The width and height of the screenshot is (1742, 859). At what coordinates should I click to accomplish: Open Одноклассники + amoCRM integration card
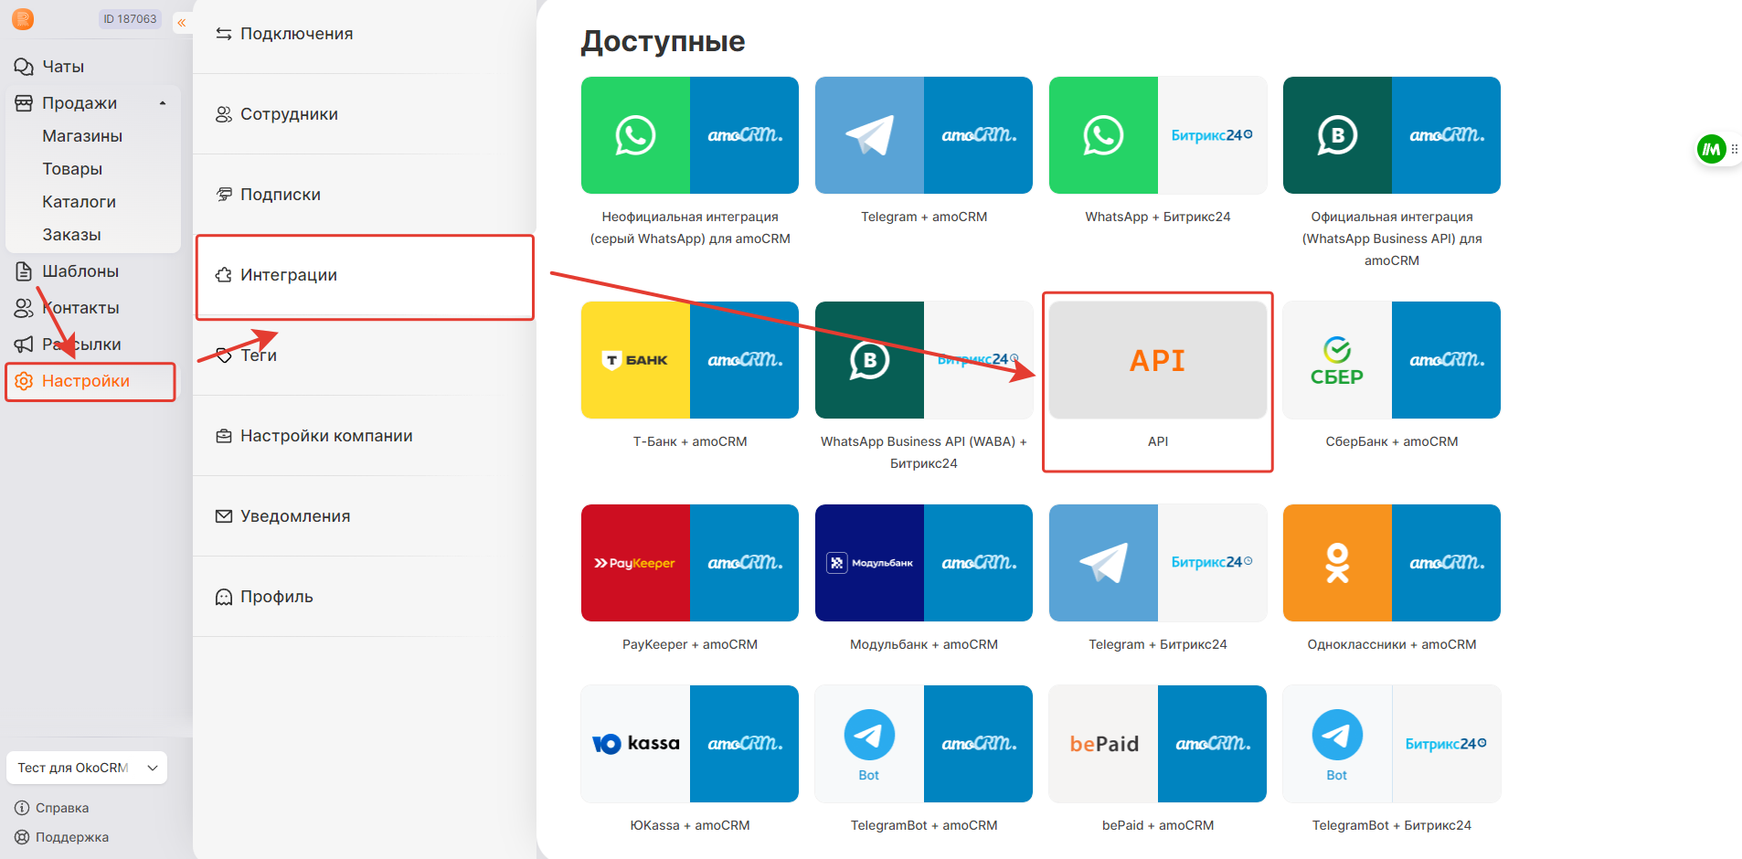pos(1392,563)
